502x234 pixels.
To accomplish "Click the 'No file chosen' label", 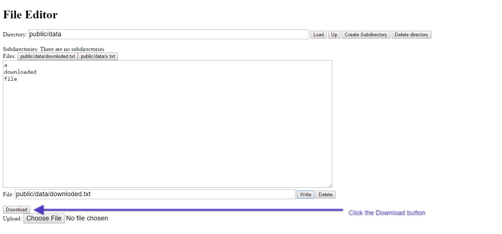I will pos(87,218).
